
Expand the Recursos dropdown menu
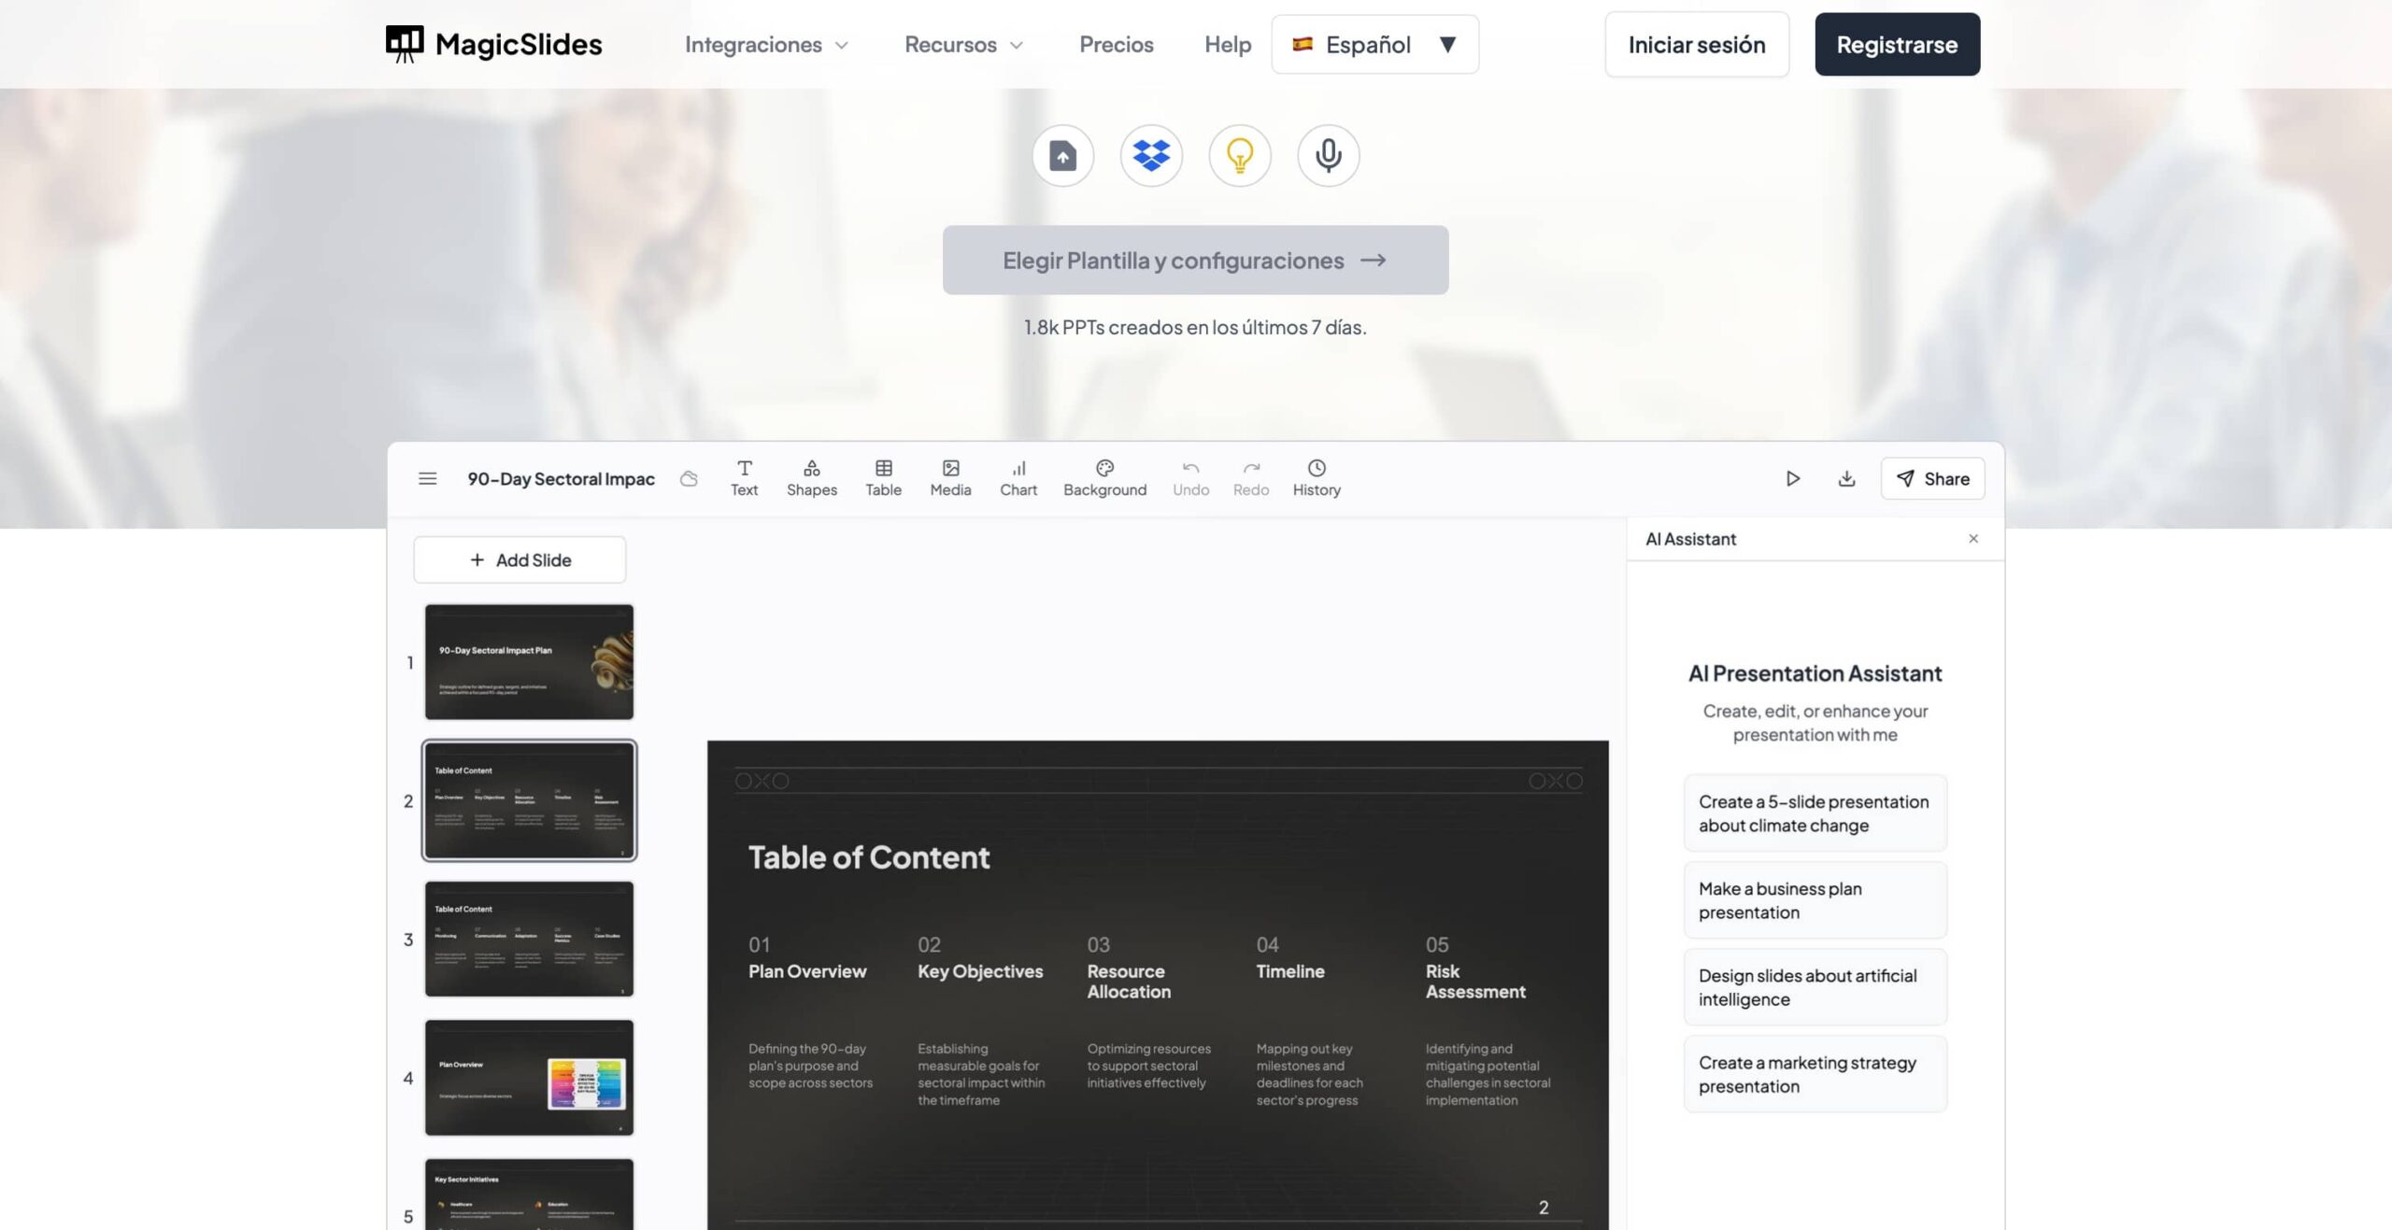pos(963,45)
